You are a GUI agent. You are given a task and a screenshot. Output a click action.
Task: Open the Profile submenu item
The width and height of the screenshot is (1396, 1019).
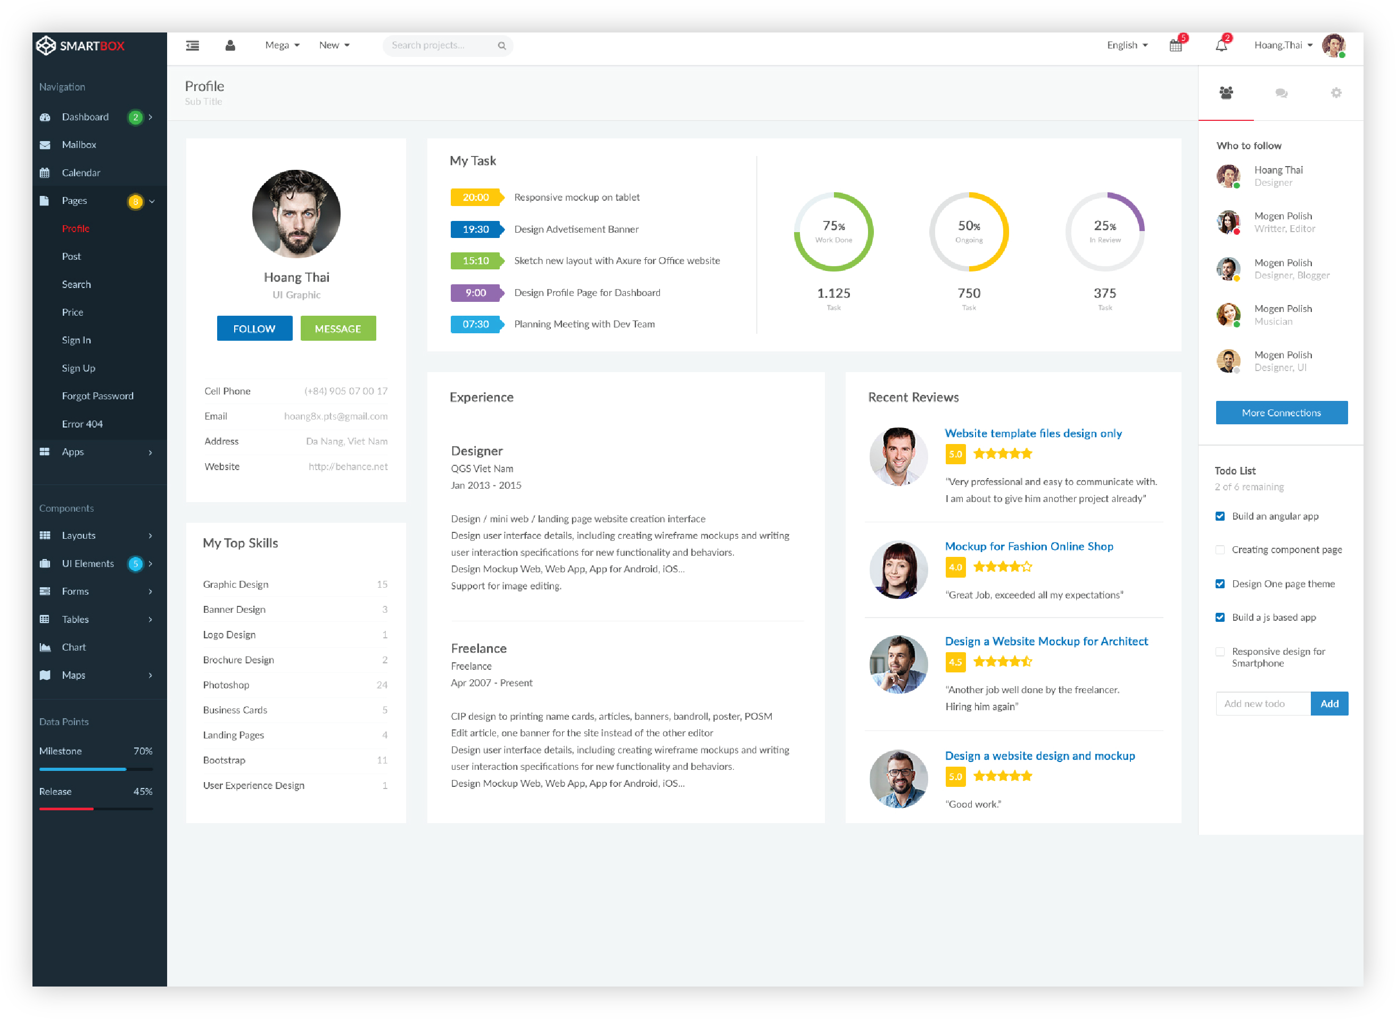(76, 228)
